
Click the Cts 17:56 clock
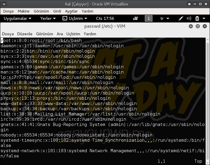tap(105, 18)
